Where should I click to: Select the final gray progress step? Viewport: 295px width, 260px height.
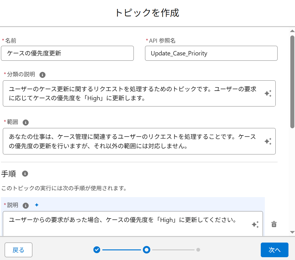198,250
